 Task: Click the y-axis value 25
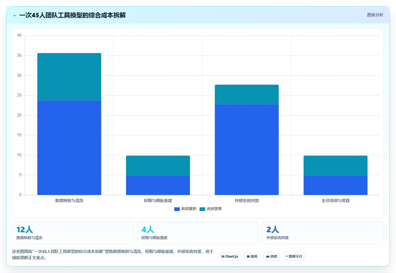19,95
